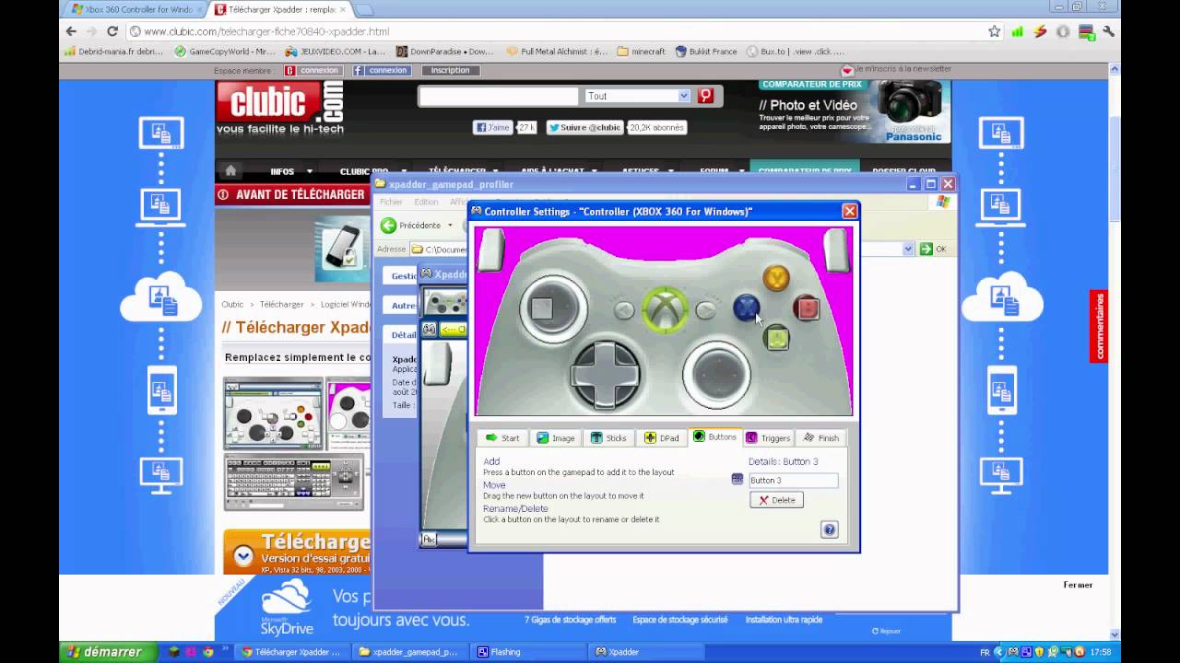Click the left trigger on controller image
Viewport: 1180px width, 663px height.
pyautogui.click(x=492, y=249)
